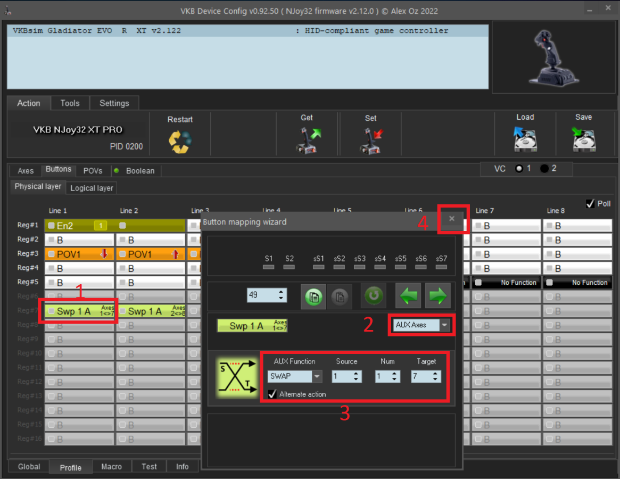Click the circular reset icon in wizard
The height and width of the screenshot is (479, 620).
[x=373, y=295]
